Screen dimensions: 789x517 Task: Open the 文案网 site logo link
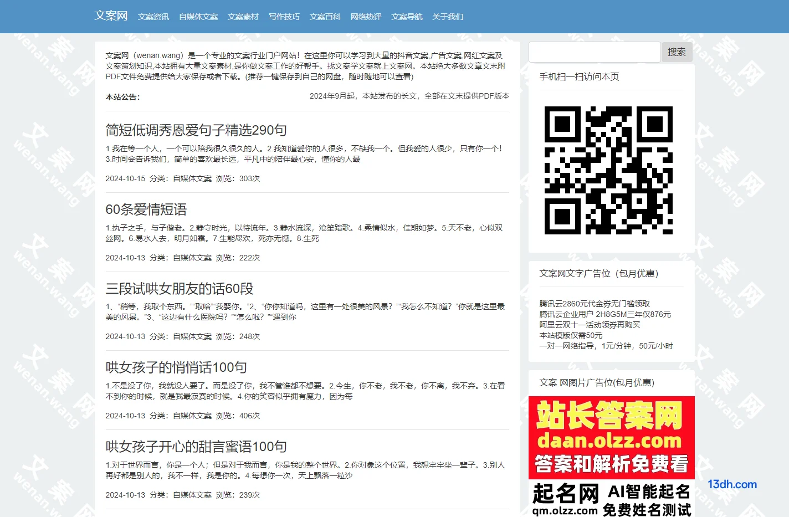tap(111, 16)
